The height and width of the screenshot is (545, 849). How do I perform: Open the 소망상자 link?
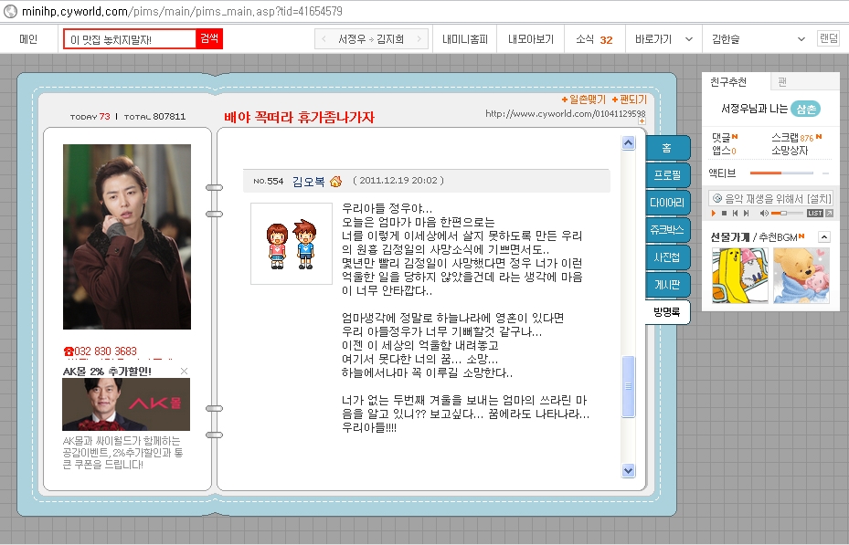(790, 151)
